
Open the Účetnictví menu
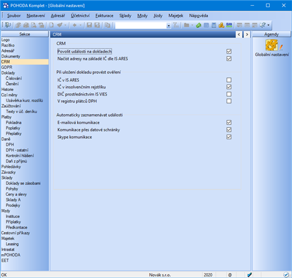(x=80, y=16)
